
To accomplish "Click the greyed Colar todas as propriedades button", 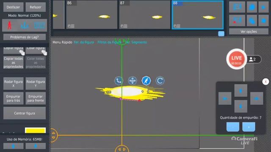I will pos(36,62).
